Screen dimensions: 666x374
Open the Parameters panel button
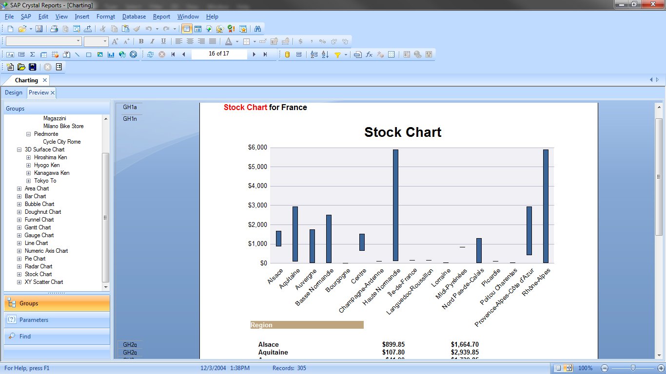[x=57, y=320]
